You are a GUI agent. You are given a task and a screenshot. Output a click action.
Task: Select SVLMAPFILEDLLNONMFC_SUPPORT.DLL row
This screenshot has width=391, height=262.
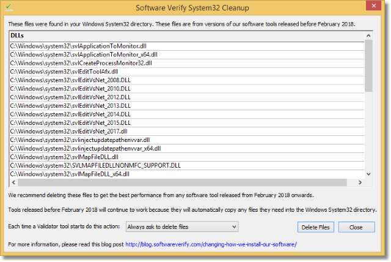tap(187, 165)
